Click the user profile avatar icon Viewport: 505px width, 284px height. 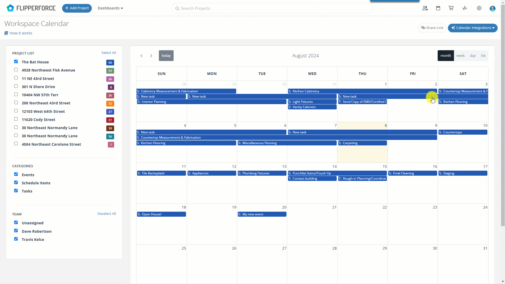(493, 8)
